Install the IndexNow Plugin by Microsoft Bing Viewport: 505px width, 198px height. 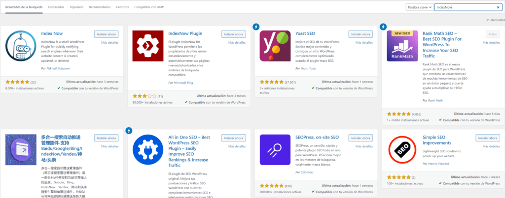pos(233,34)
